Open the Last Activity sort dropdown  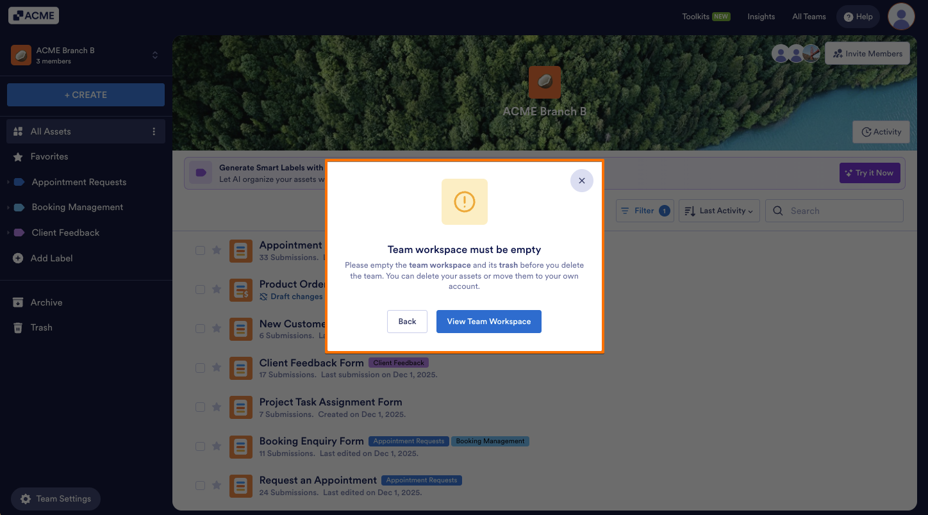pyautogui.click(x=720, y=211)
